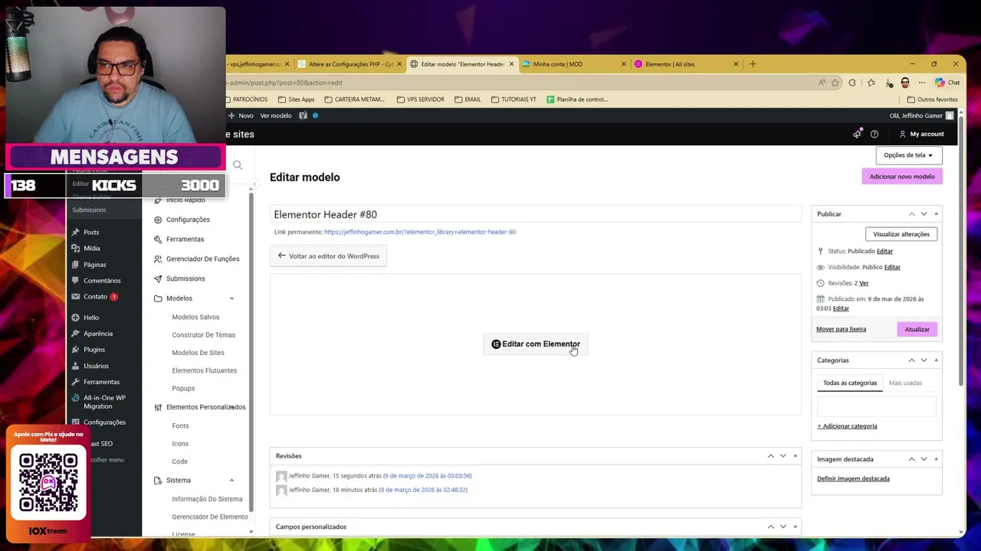Open Elementor Configurações in the submenu
Screen dimensions: 981x551
click(x=188, y=220)
